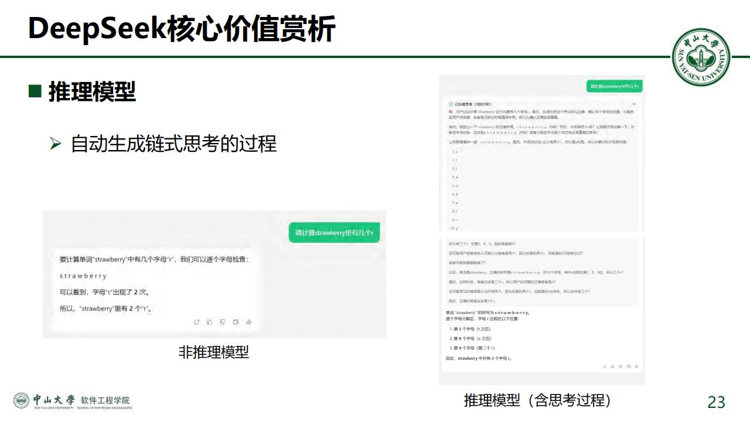Click footer text 软件工程学院

105,401
